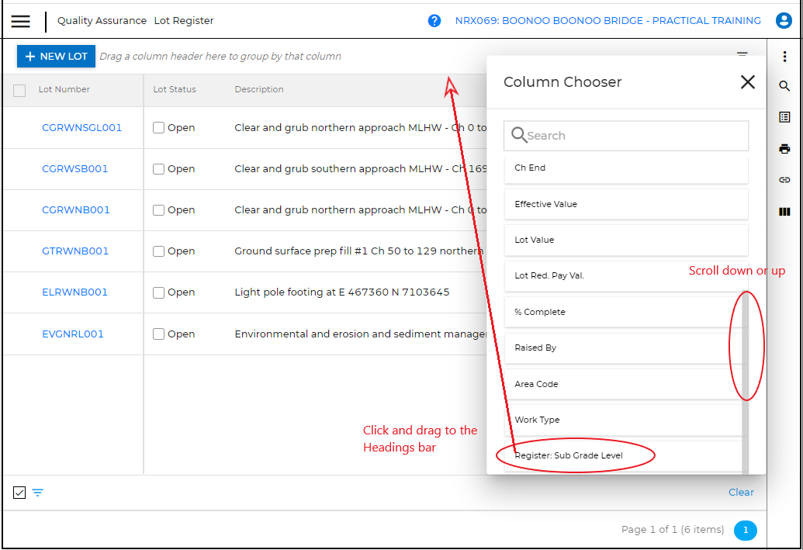Click the search magnifier in right sidebar

[784, 86]
